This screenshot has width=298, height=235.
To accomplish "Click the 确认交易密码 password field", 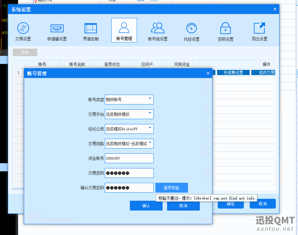I will (129, 188).
